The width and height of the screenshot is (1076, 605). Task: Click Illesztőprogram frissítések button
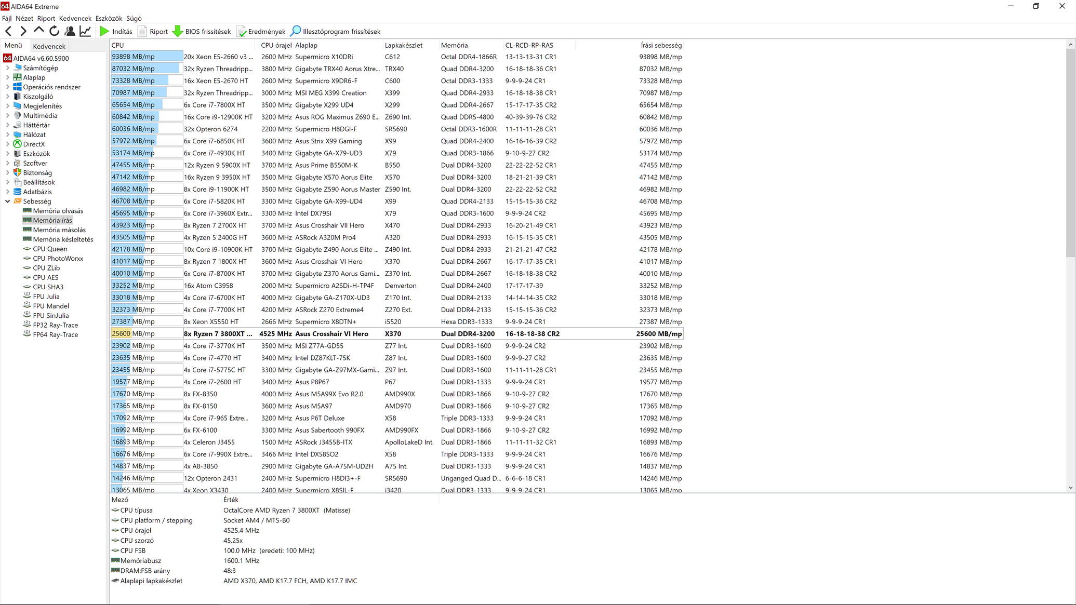tap(336, 32)
